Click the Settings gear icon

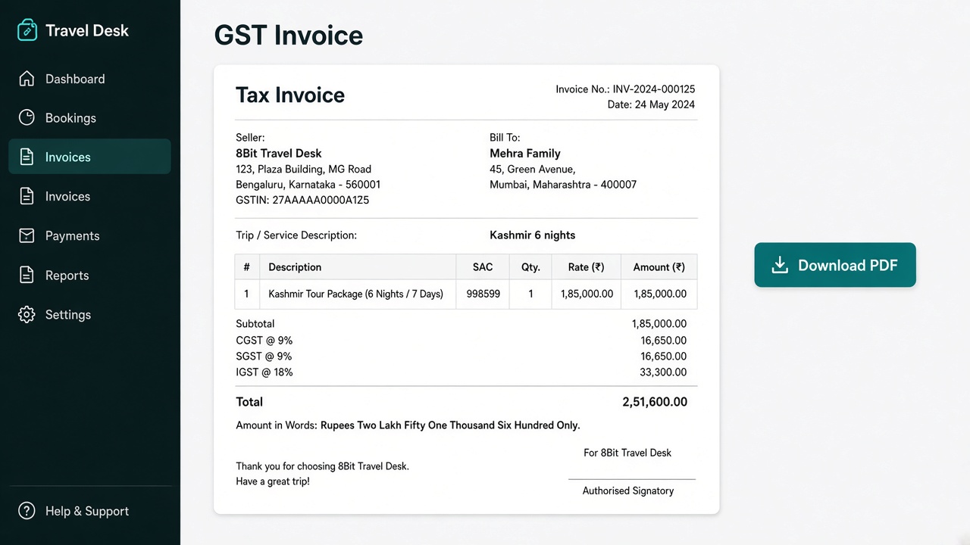[x=27, y=314]
